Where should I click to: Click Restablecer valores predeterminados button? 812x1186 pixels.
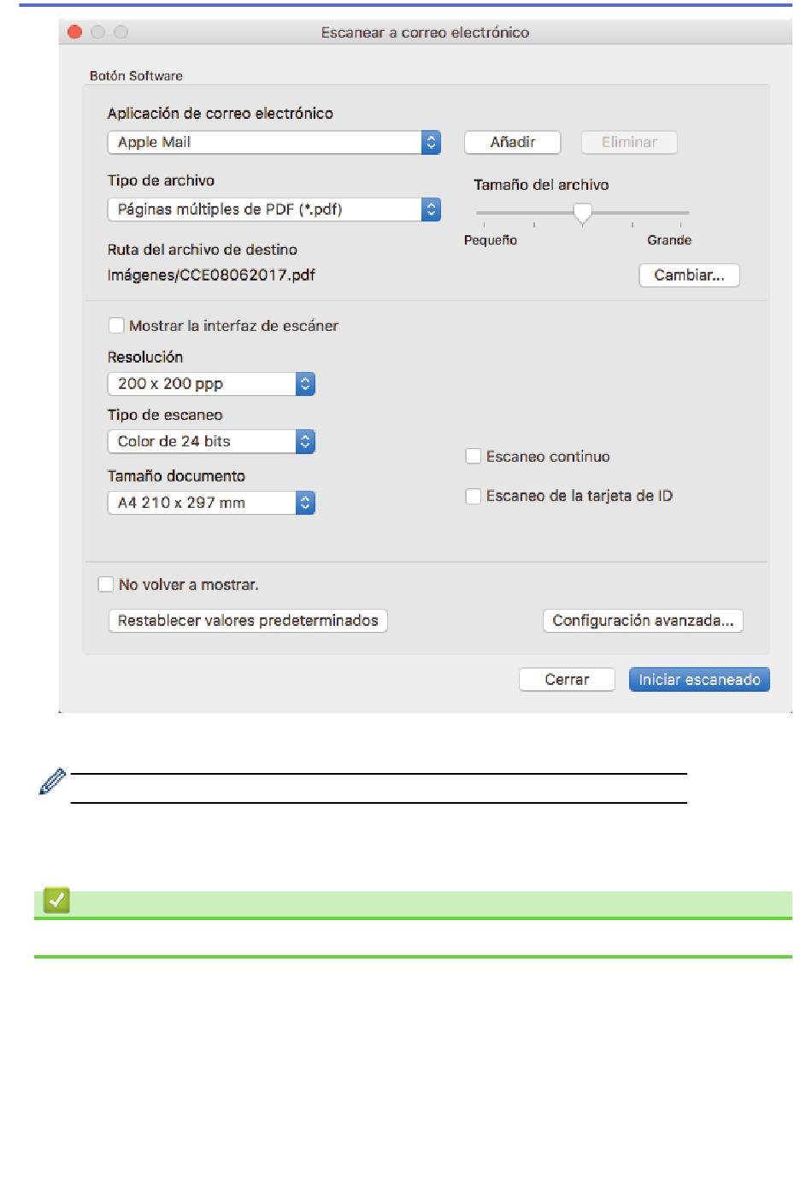click(248, 621)
